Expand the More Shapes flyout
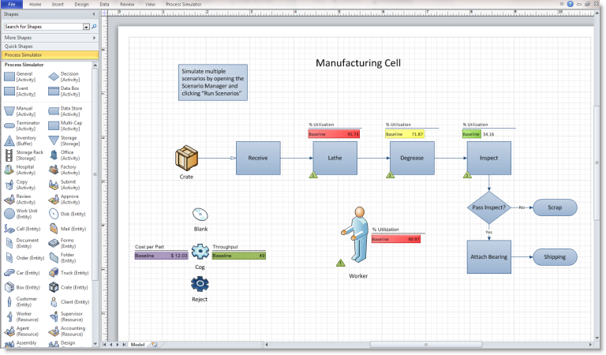Viewport: 606px width, 355px height. click(47, 38)
